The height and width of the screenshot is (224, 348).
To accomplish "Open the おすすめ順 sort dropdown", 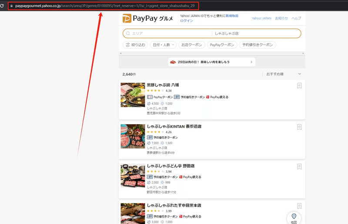I will coord(284,74).
